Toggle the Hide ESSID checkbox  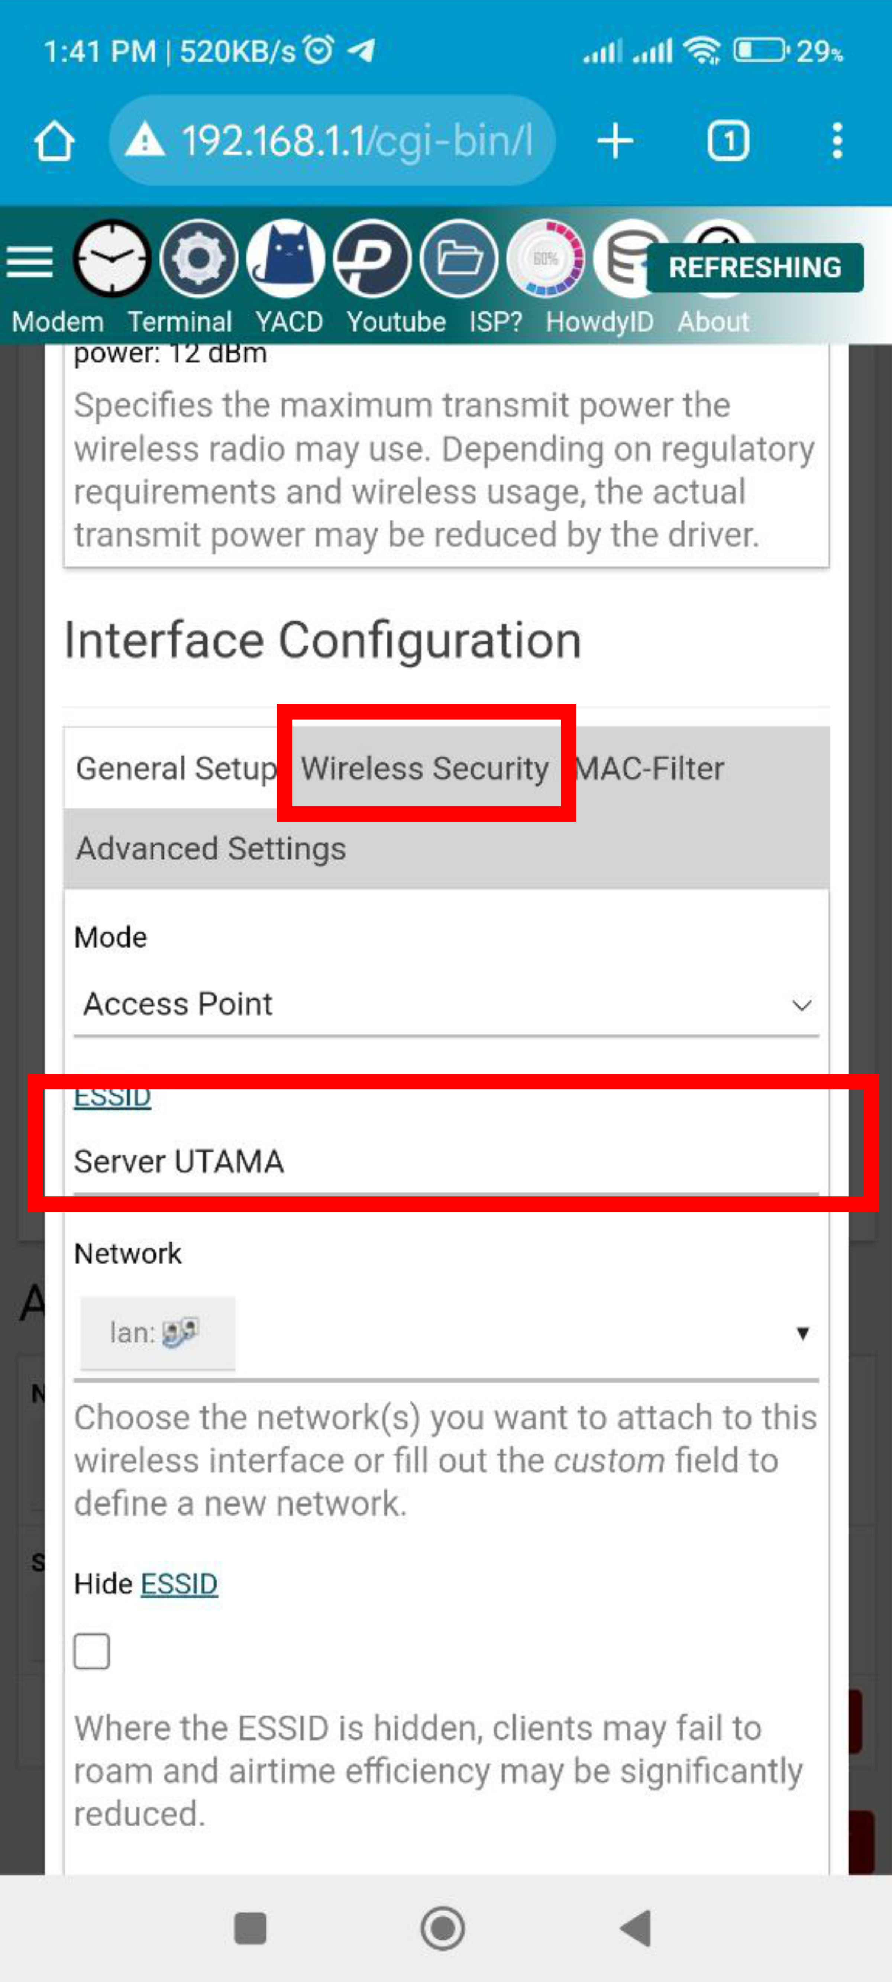pos(91,1650)
